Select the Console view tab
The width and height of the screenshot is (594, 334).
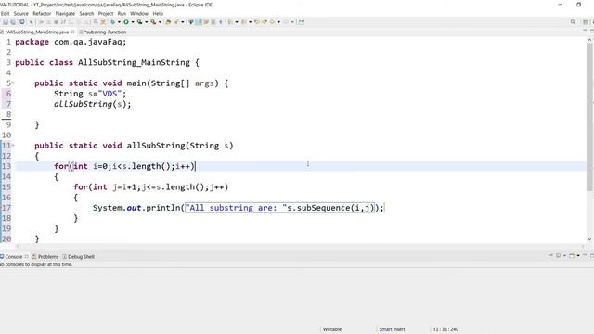pyautogui.click(x=14, y=256)
